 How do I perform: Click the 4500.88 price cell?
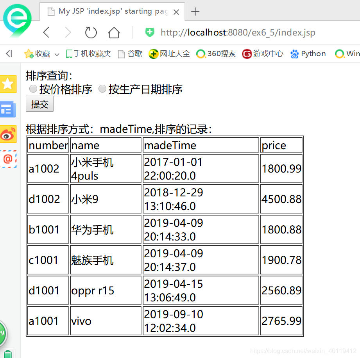(x=281, y=199)
